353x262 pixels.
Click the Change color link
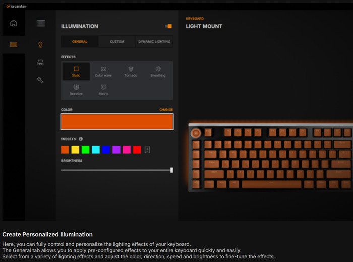(166, 110)
